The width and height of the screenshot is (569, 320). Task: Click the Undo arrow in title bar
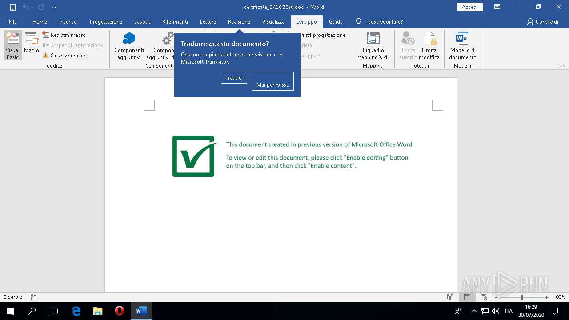(25, 7)
